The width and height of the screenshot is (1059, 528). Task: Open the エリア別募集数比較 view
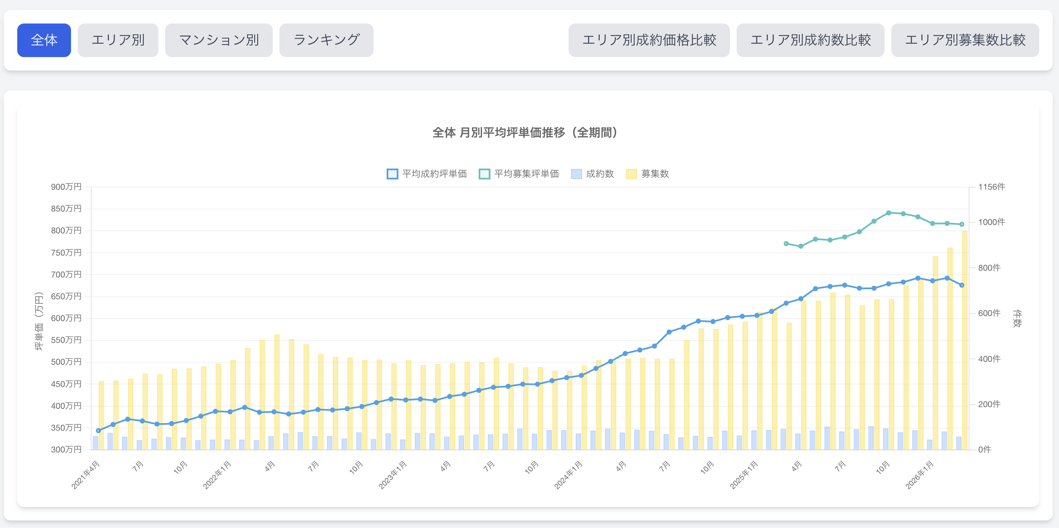click(x=965, y=40)
